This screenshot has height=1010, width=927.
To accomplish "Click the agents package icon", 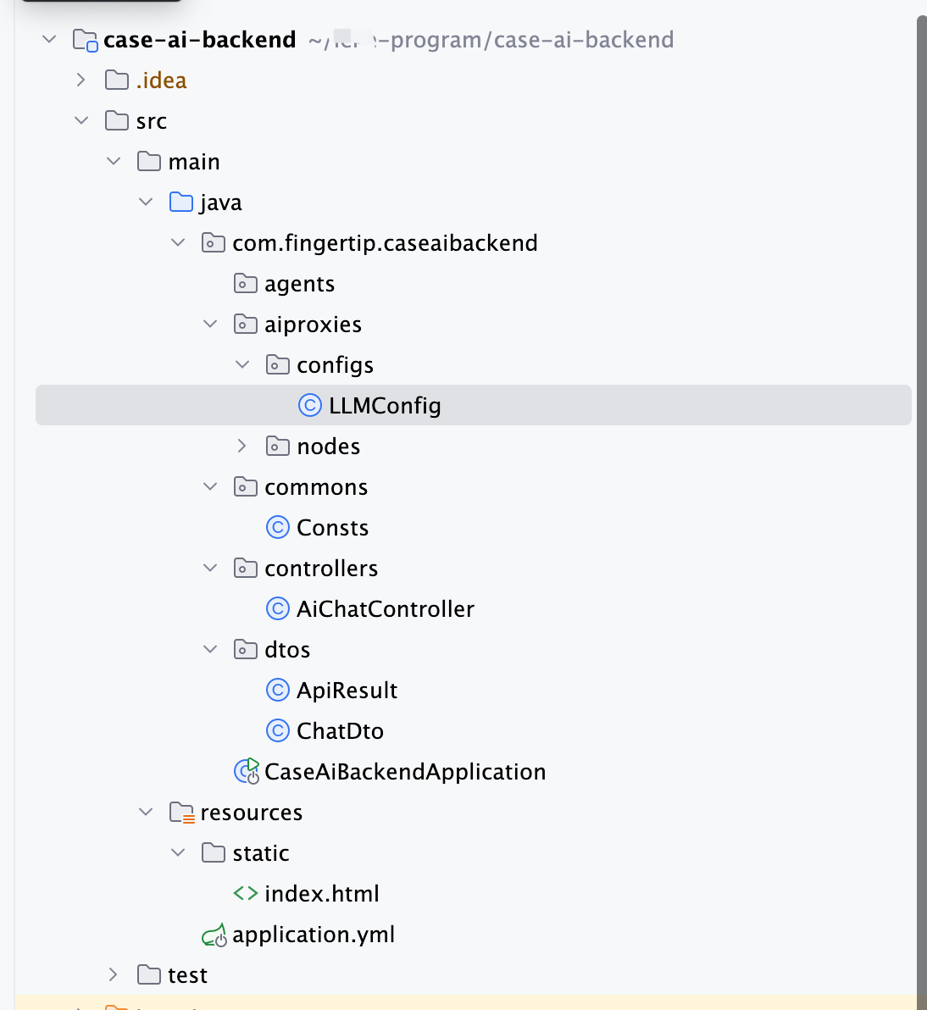I will pos(246,284).
